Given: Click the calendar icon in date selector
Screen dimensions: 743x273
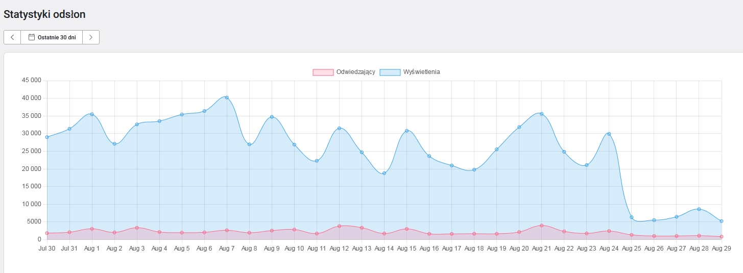Looking at the screenshot, I should [x=32, y=37].
